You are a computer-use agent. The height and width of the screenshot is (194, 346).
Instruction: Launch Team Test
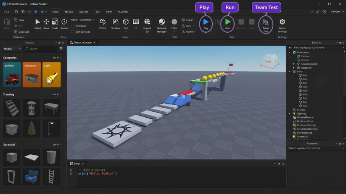click(266, 25)
